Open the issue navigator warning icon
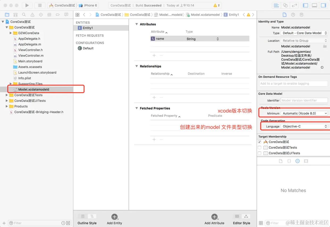The height and width of the screenshot is (227, 330). (32, 15)
